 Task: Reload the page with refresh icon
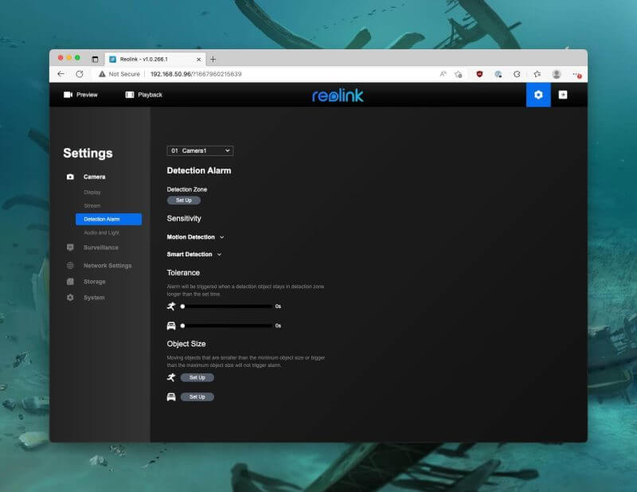point(80,74)
